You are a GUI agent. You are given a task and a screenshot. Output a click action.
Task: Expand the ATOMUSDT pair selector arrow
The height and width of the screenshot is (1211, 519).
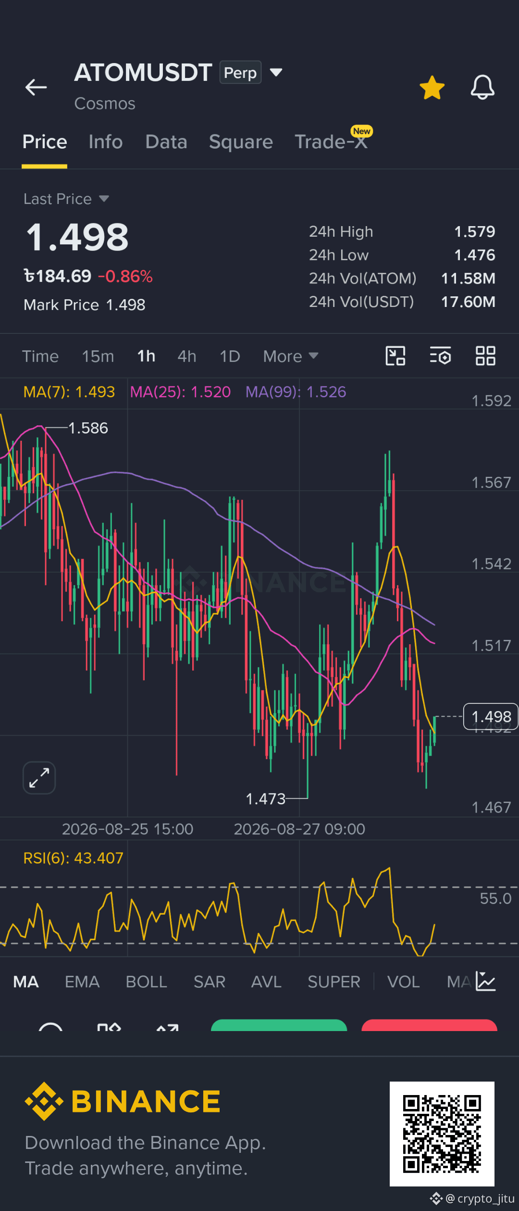[276, 72]
